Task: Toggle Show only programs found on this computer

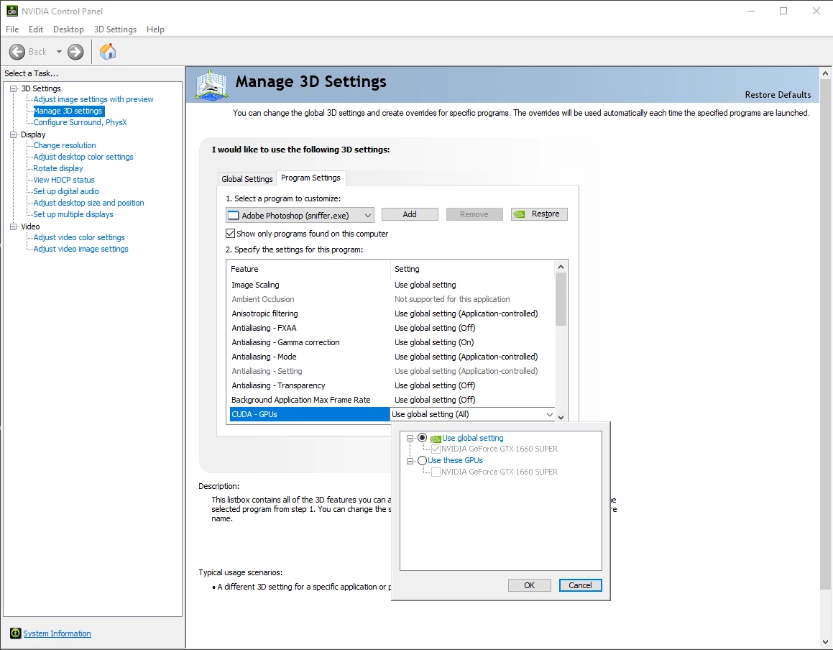Action: pyautogui.click(x=230, y=233)
